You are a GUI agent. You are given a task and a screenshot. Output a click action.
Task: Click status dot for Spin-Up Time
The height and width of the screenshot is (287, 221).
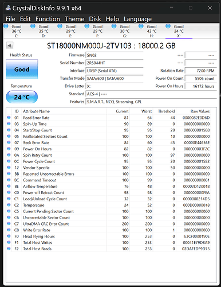pyautogui.click(x=9, y=123)
